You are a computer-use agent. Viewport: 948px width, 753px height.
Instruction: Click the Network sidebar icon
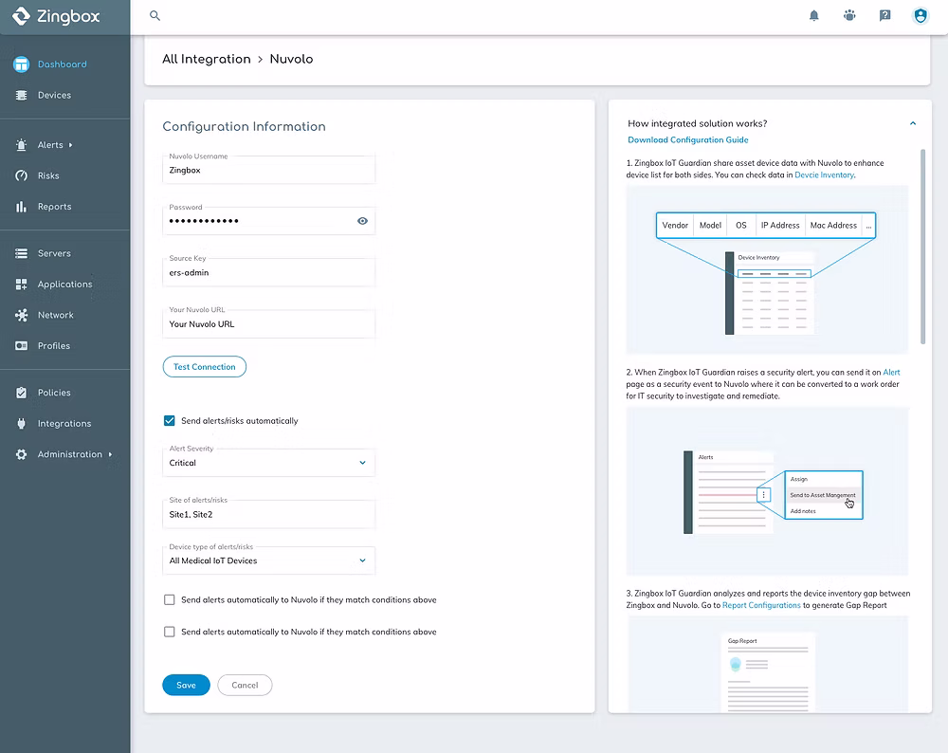pyautogui.click(x=21, y=315)
